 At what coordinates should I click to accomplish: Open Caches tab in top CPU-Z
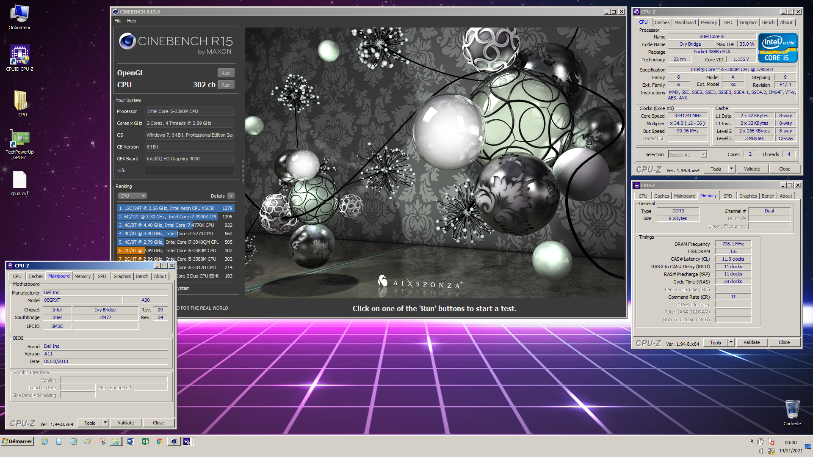tap(662, 22)
